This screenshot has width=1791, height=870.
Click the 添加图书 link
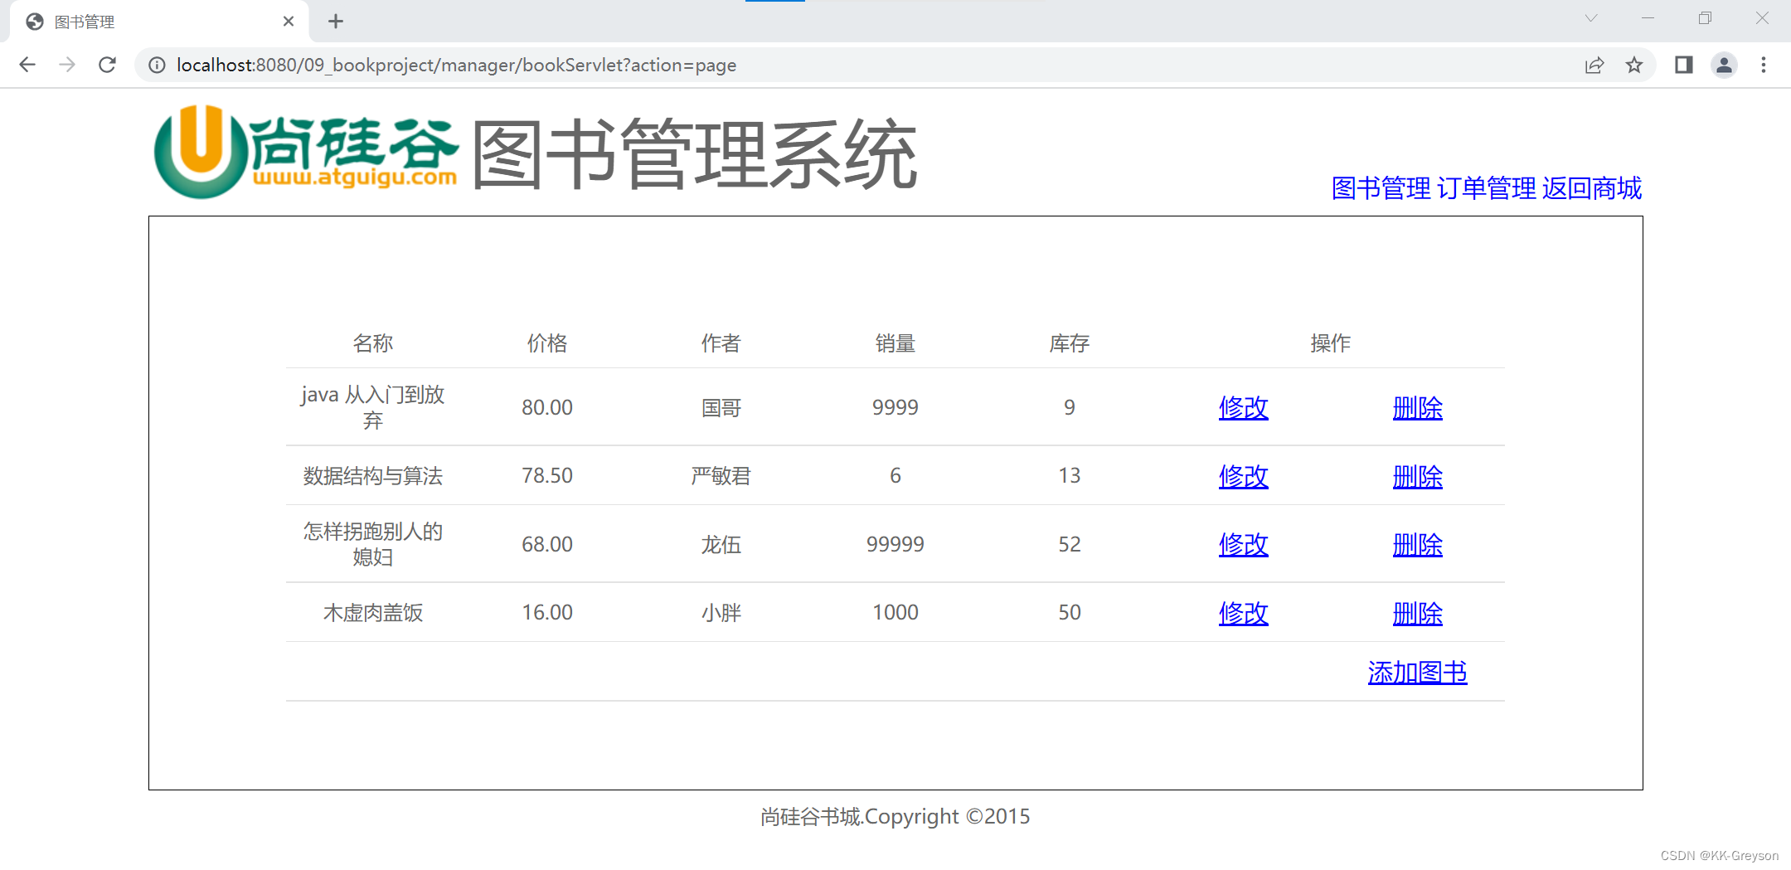pos(1418,672)
